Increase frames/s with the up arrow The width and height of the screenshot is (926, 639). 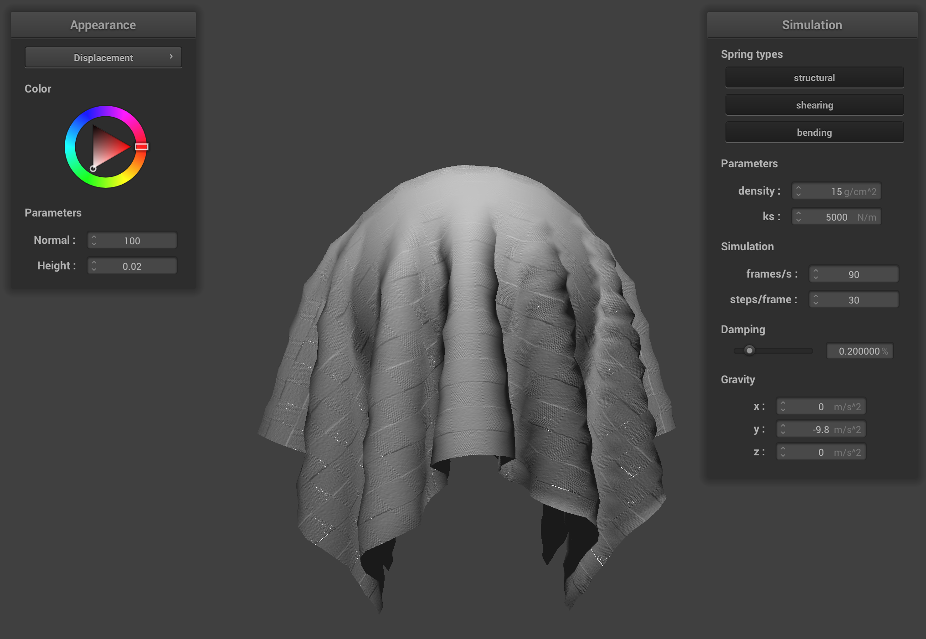click(816, 270)
